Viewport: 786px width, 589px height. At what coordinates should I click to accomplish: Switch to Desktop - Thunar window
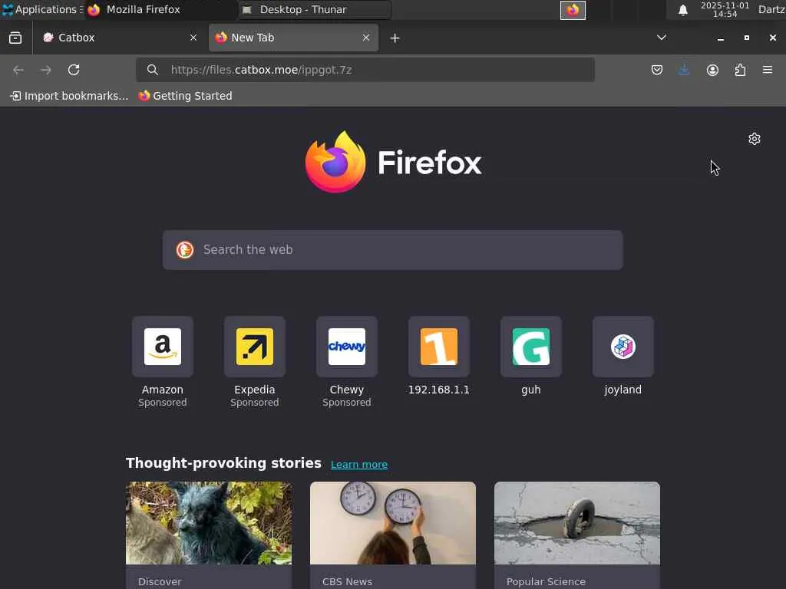(314, 9)
